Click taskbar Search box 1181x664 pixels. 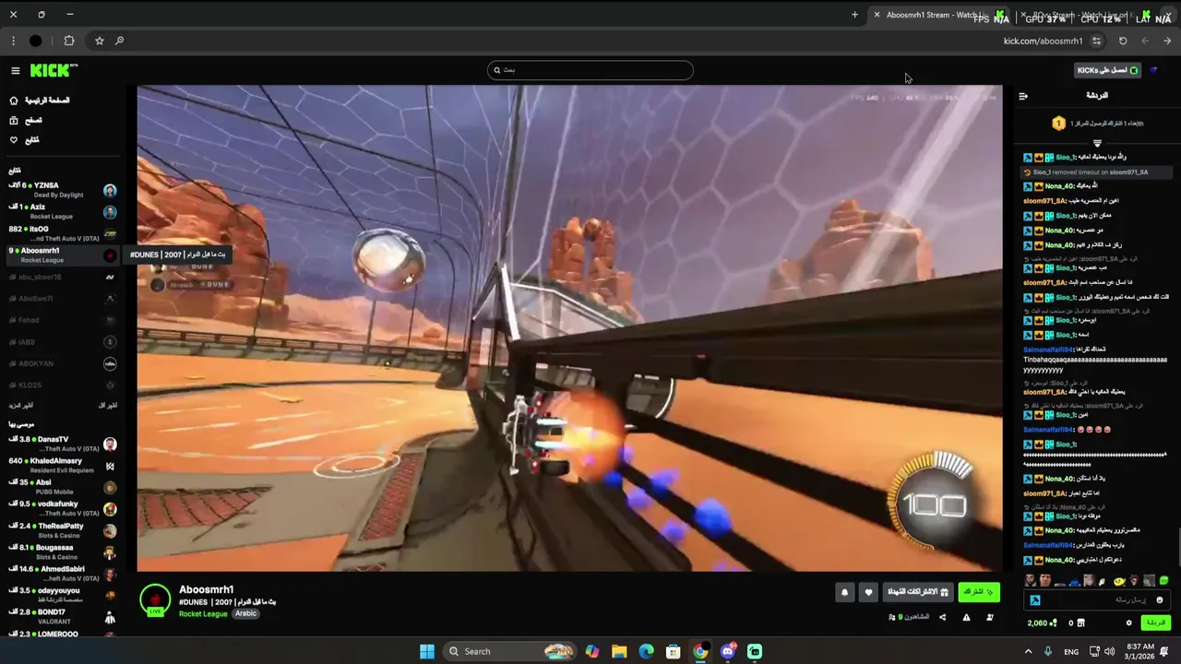point(509,651)
